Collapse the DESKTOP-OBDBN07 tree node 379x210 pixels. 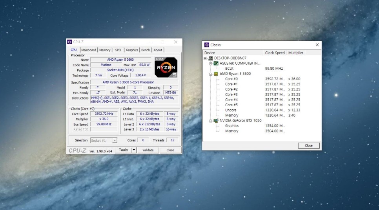(205, 58)
